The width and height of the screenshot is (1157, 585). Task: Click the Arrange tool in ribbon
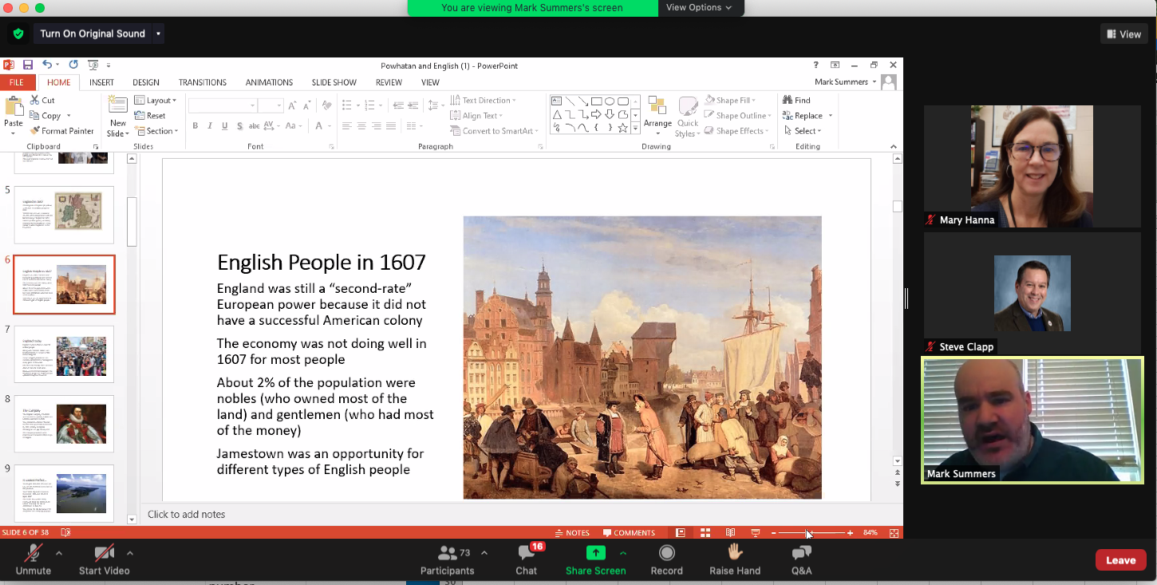click(x=657, y=114)
